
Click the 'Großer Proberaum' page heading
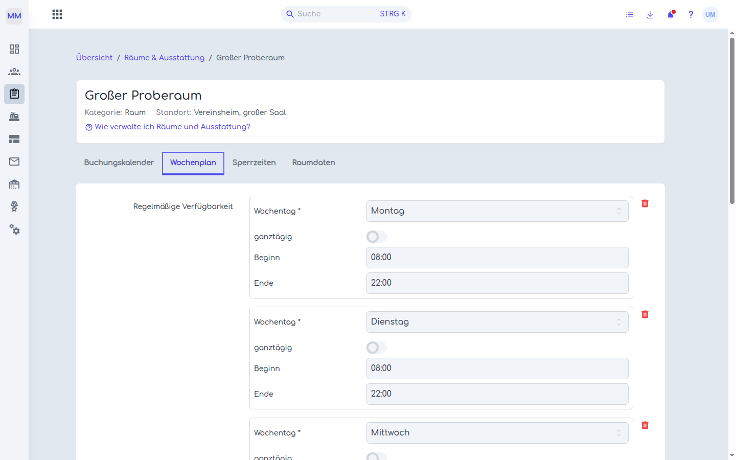(143, 96)
